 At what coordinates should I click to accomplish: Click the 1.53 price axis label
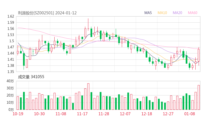tap(11, 35)
